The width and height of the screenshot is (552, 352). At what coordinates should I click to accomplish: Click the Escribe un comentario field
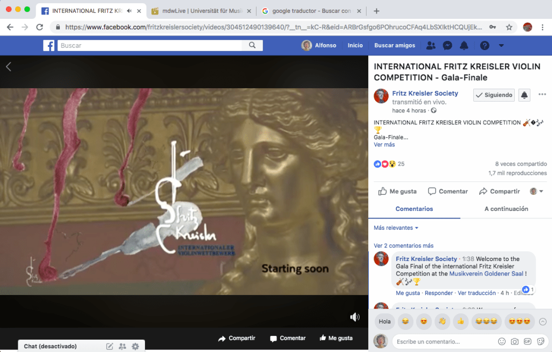pyautogui.click(x=442, y=341)
